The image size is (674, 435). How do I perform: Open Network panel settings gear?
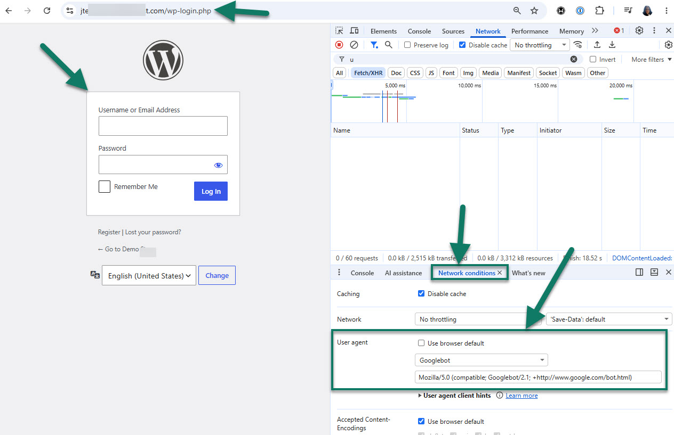click(668, 45)
